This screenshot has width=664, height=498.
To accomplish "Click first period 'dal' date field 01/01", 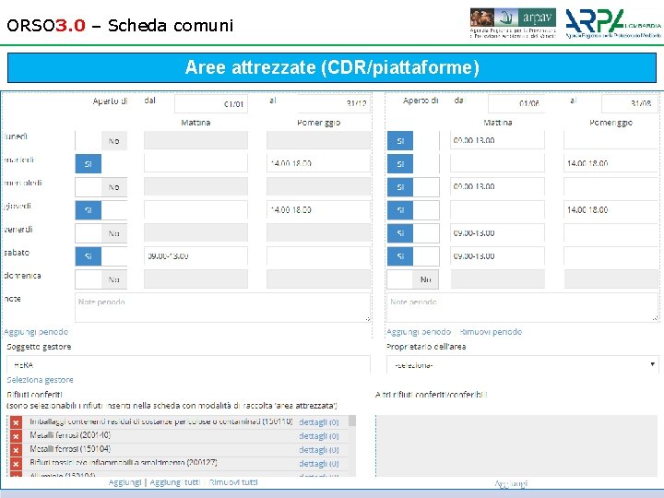I will 211,103.
